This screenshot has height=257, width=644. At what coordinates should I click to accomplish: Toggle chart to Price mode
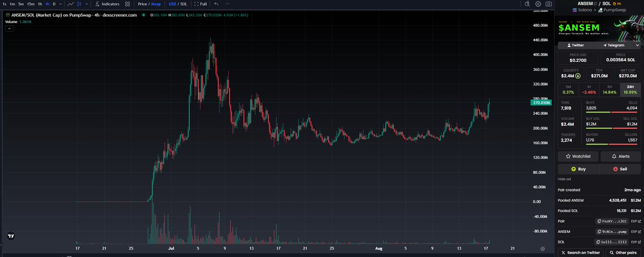point(143,4)
